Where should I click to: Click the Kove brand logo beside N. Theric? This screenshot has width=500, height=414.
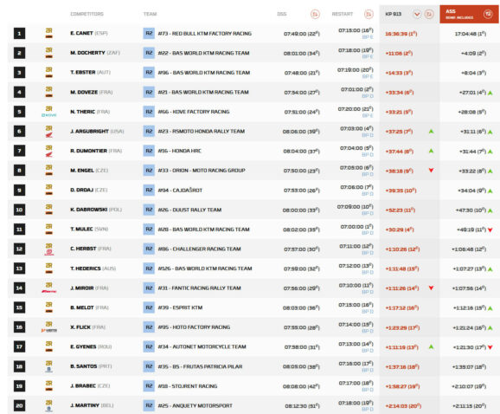click(x=48, y=115)
